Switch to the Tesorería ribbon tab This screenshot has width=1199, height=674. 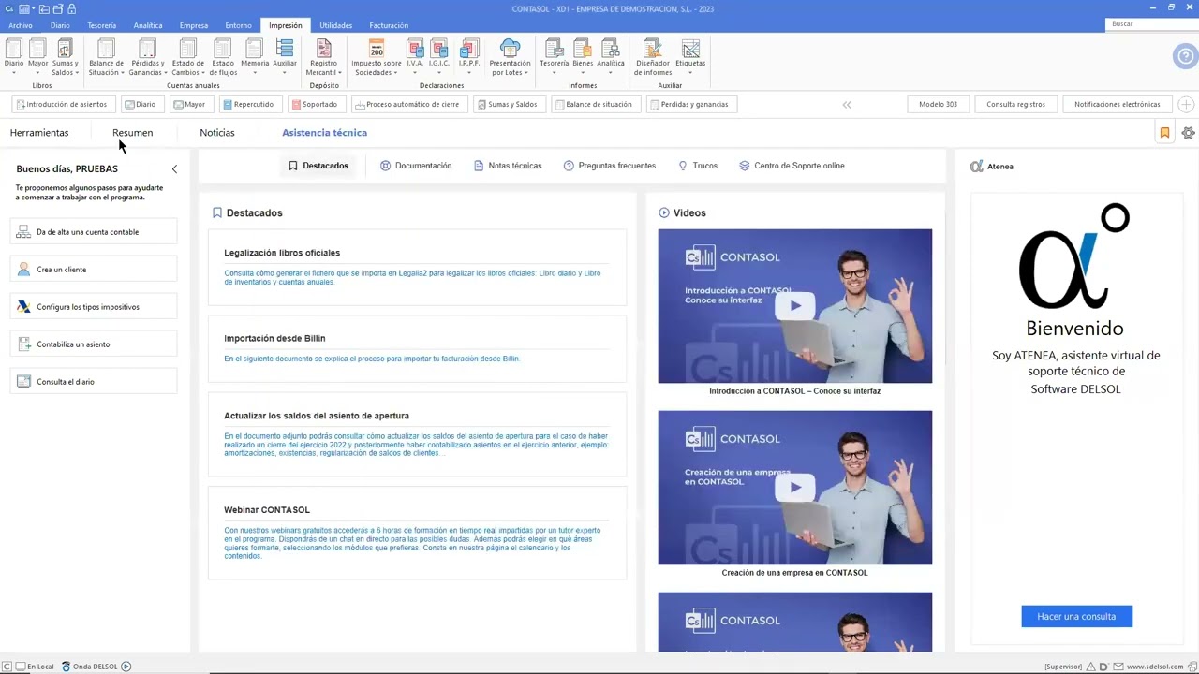[x=102, y=25]
